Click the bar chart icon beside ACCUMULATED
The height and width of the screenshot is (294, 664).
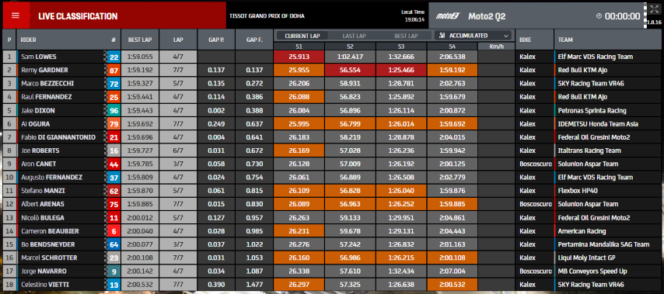click(442, 36)
